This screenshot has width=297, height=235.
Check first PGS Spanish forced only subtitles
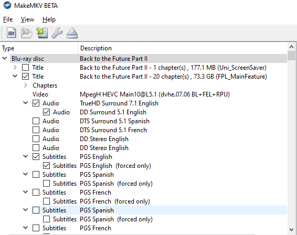[x=46, y=183]
